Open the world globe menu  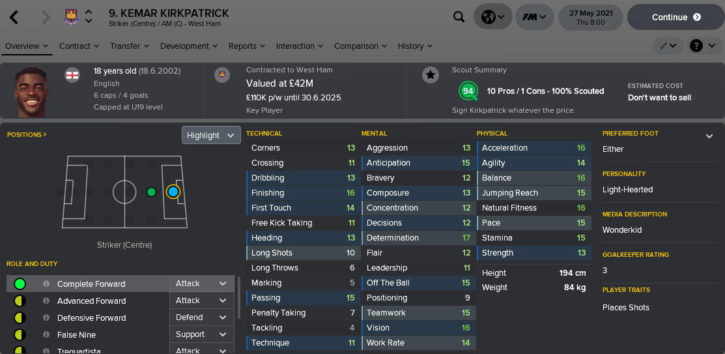click(492, 18)
